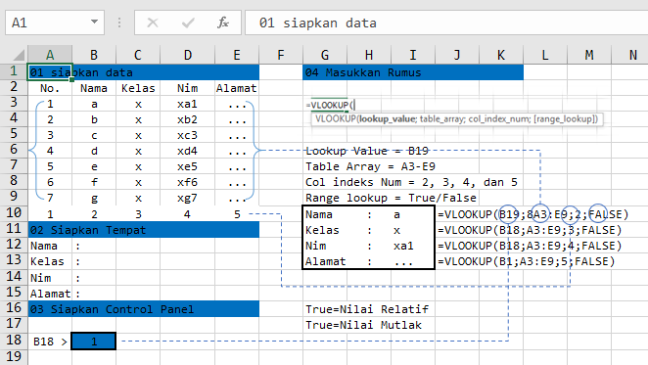The image size is (648, 365).
Task: Click 'True=Nilai Relatif' cell
Action: (367, 309)
